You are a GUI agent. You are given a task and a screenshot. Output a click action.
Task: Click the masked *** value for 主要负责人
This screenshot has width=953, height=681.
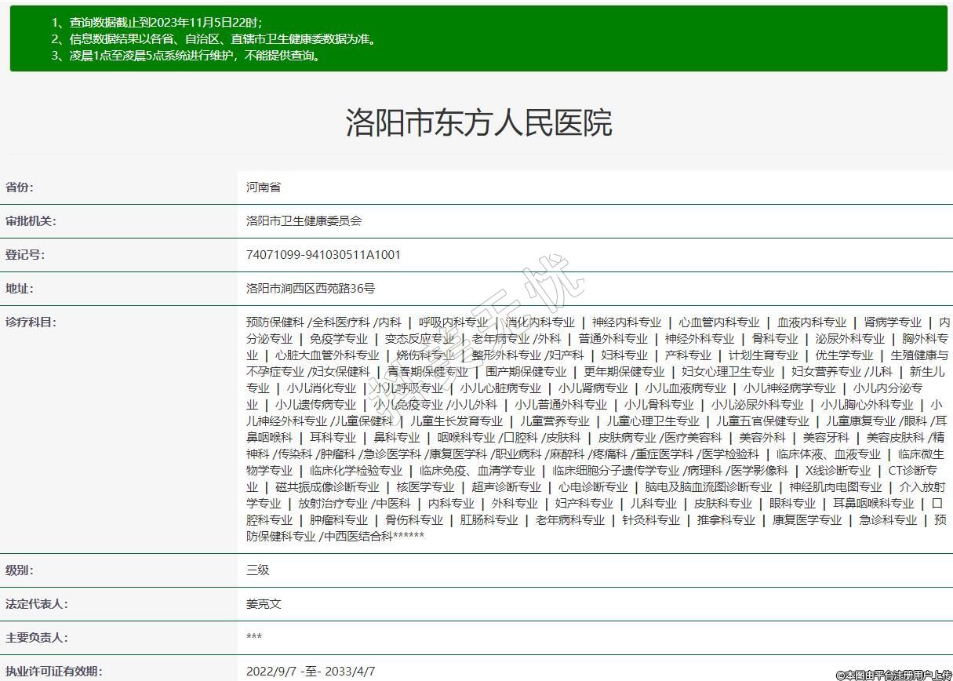254,638
